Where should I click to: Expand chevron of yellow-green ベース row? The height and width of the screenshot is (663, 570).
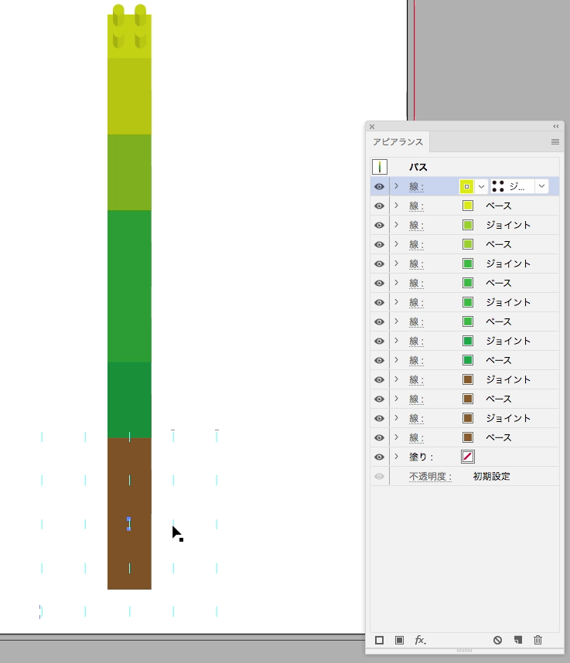pos(396,244)
